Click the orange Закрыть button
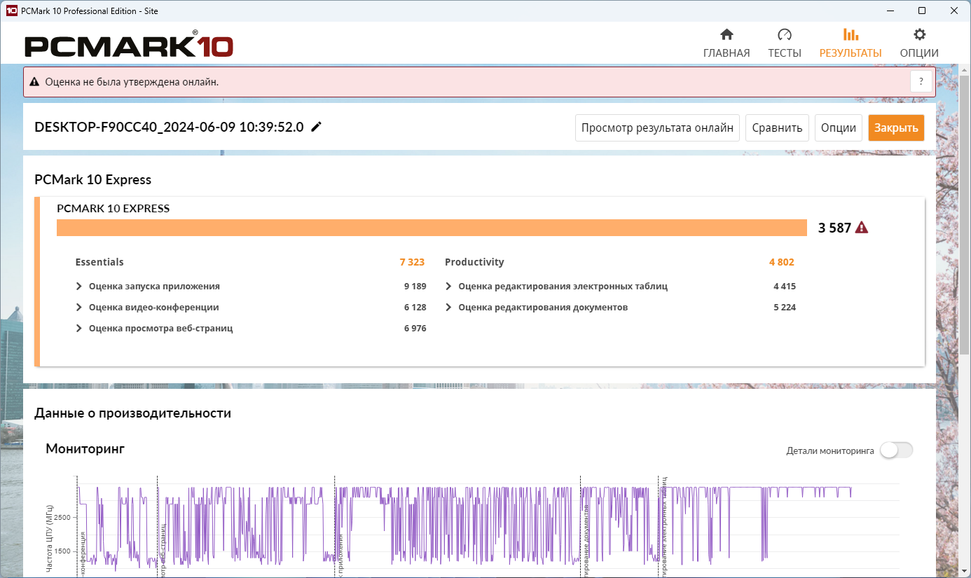This screenshot has width=971, height=578. [896, 128]
